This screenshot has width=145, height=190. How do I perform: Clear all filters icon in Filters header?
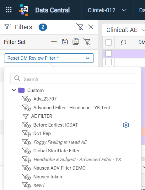tap(80, 27)
